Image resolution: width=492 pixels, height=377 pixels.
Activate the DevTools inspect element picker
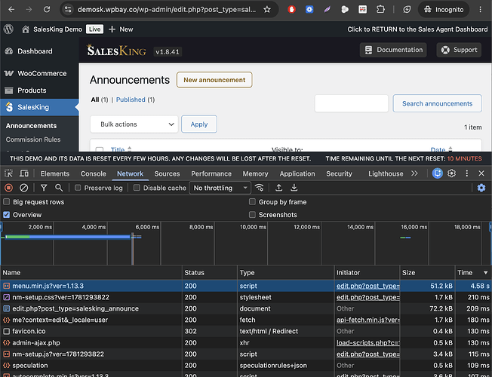pos(8,173)
